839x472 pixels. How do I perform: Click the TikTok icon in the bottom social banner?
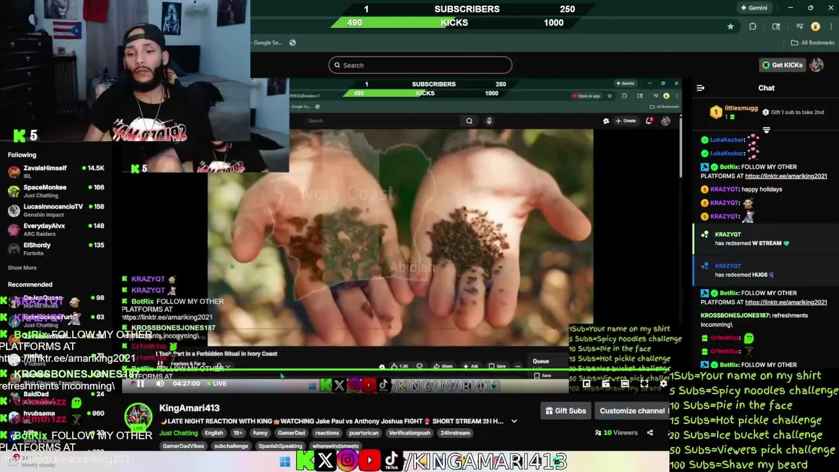point(391,460)
